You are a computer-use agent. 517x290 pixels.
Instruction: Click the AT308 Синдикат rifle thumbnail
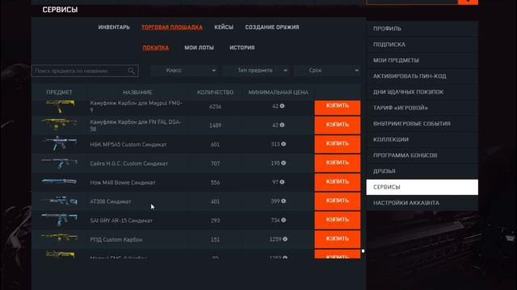[x=60, y=201]
